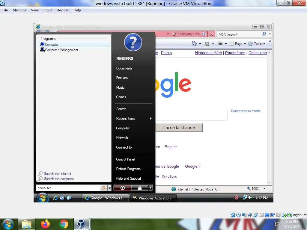
Task: Clear the Start menu search box
Action: pyautogui.click(x=103, y=188)
